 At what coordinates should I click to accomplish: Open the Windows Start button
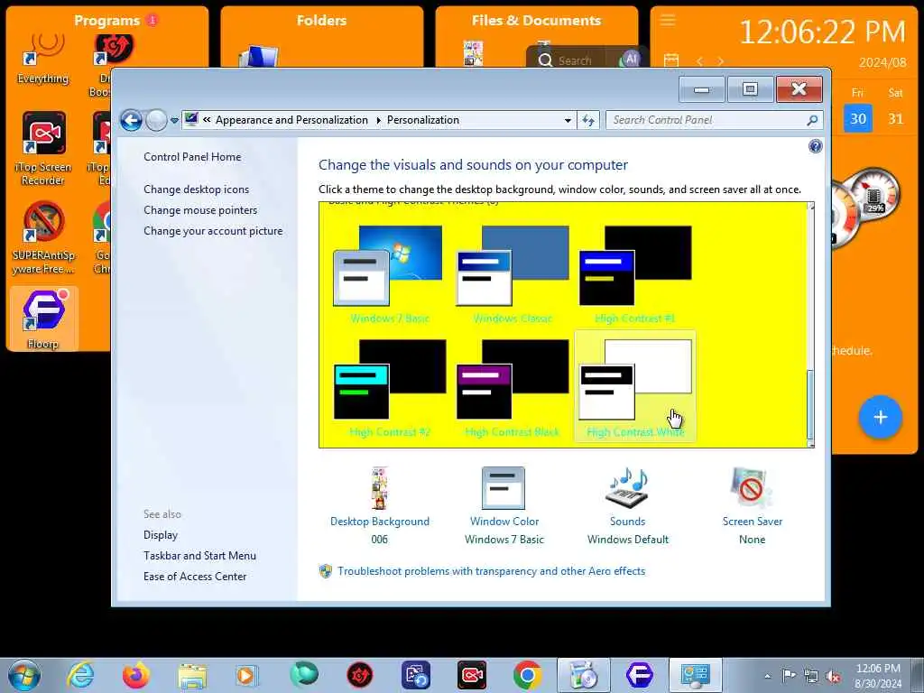[x=24, y=675]
